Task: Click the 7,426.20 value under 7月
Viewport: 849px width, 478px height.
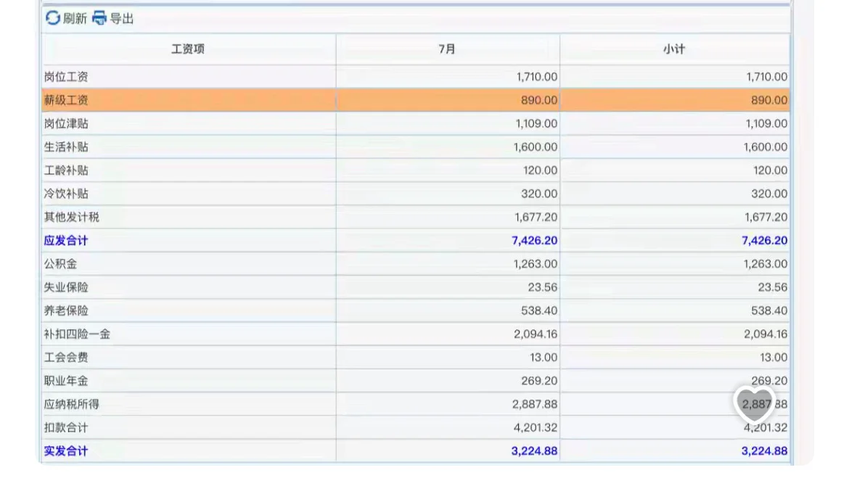Action: [x=535, y=240]
